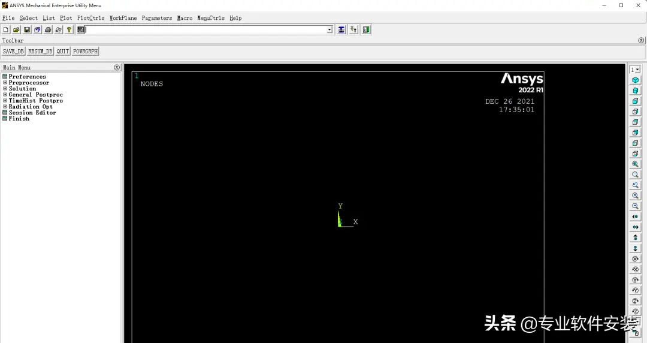Click inside the command input field
Image resolution: width=647 pixels, height=343 pixels.
(x=205, y=30)
